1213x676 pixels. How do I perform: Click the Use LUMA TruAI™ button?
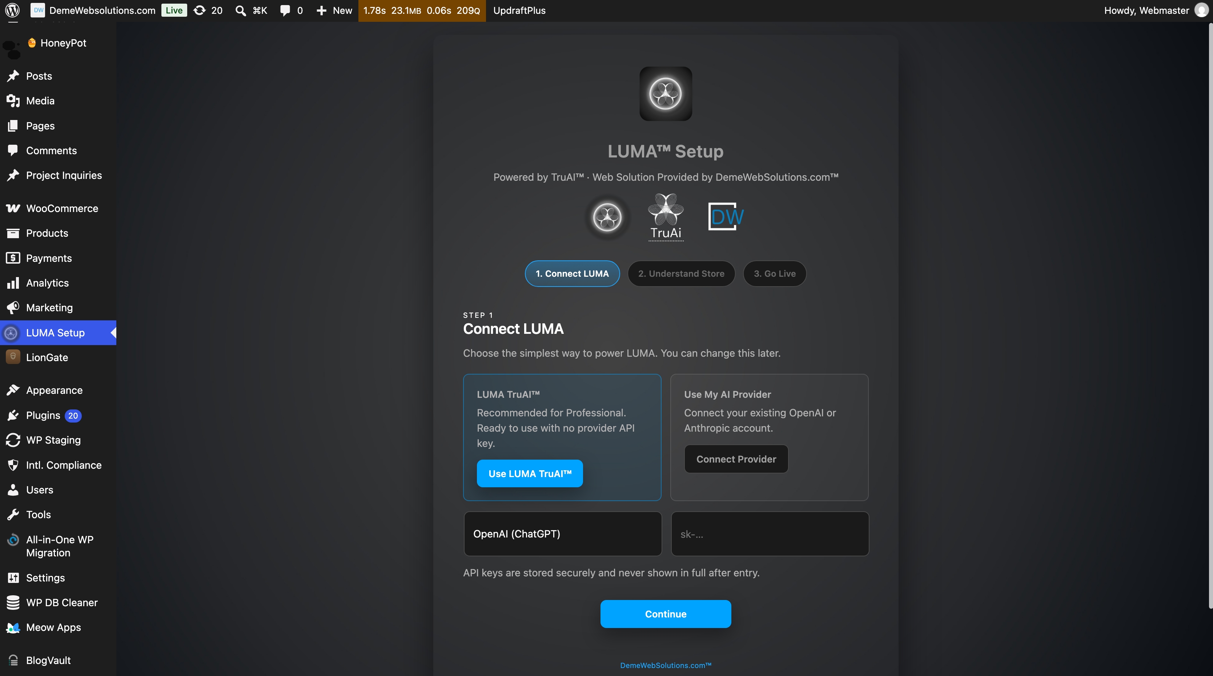(x=530, y=473)
